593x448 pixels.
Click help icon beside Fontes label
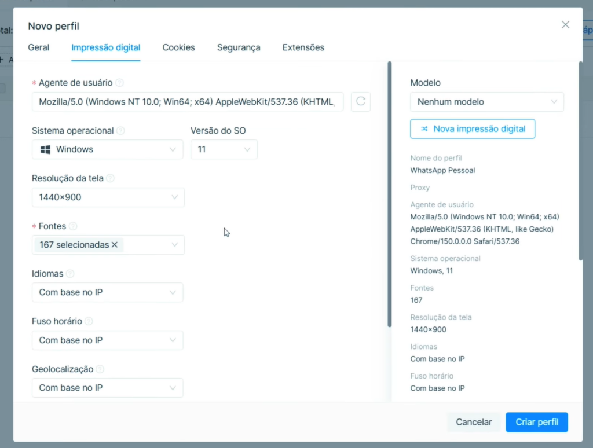click(73, 226)
